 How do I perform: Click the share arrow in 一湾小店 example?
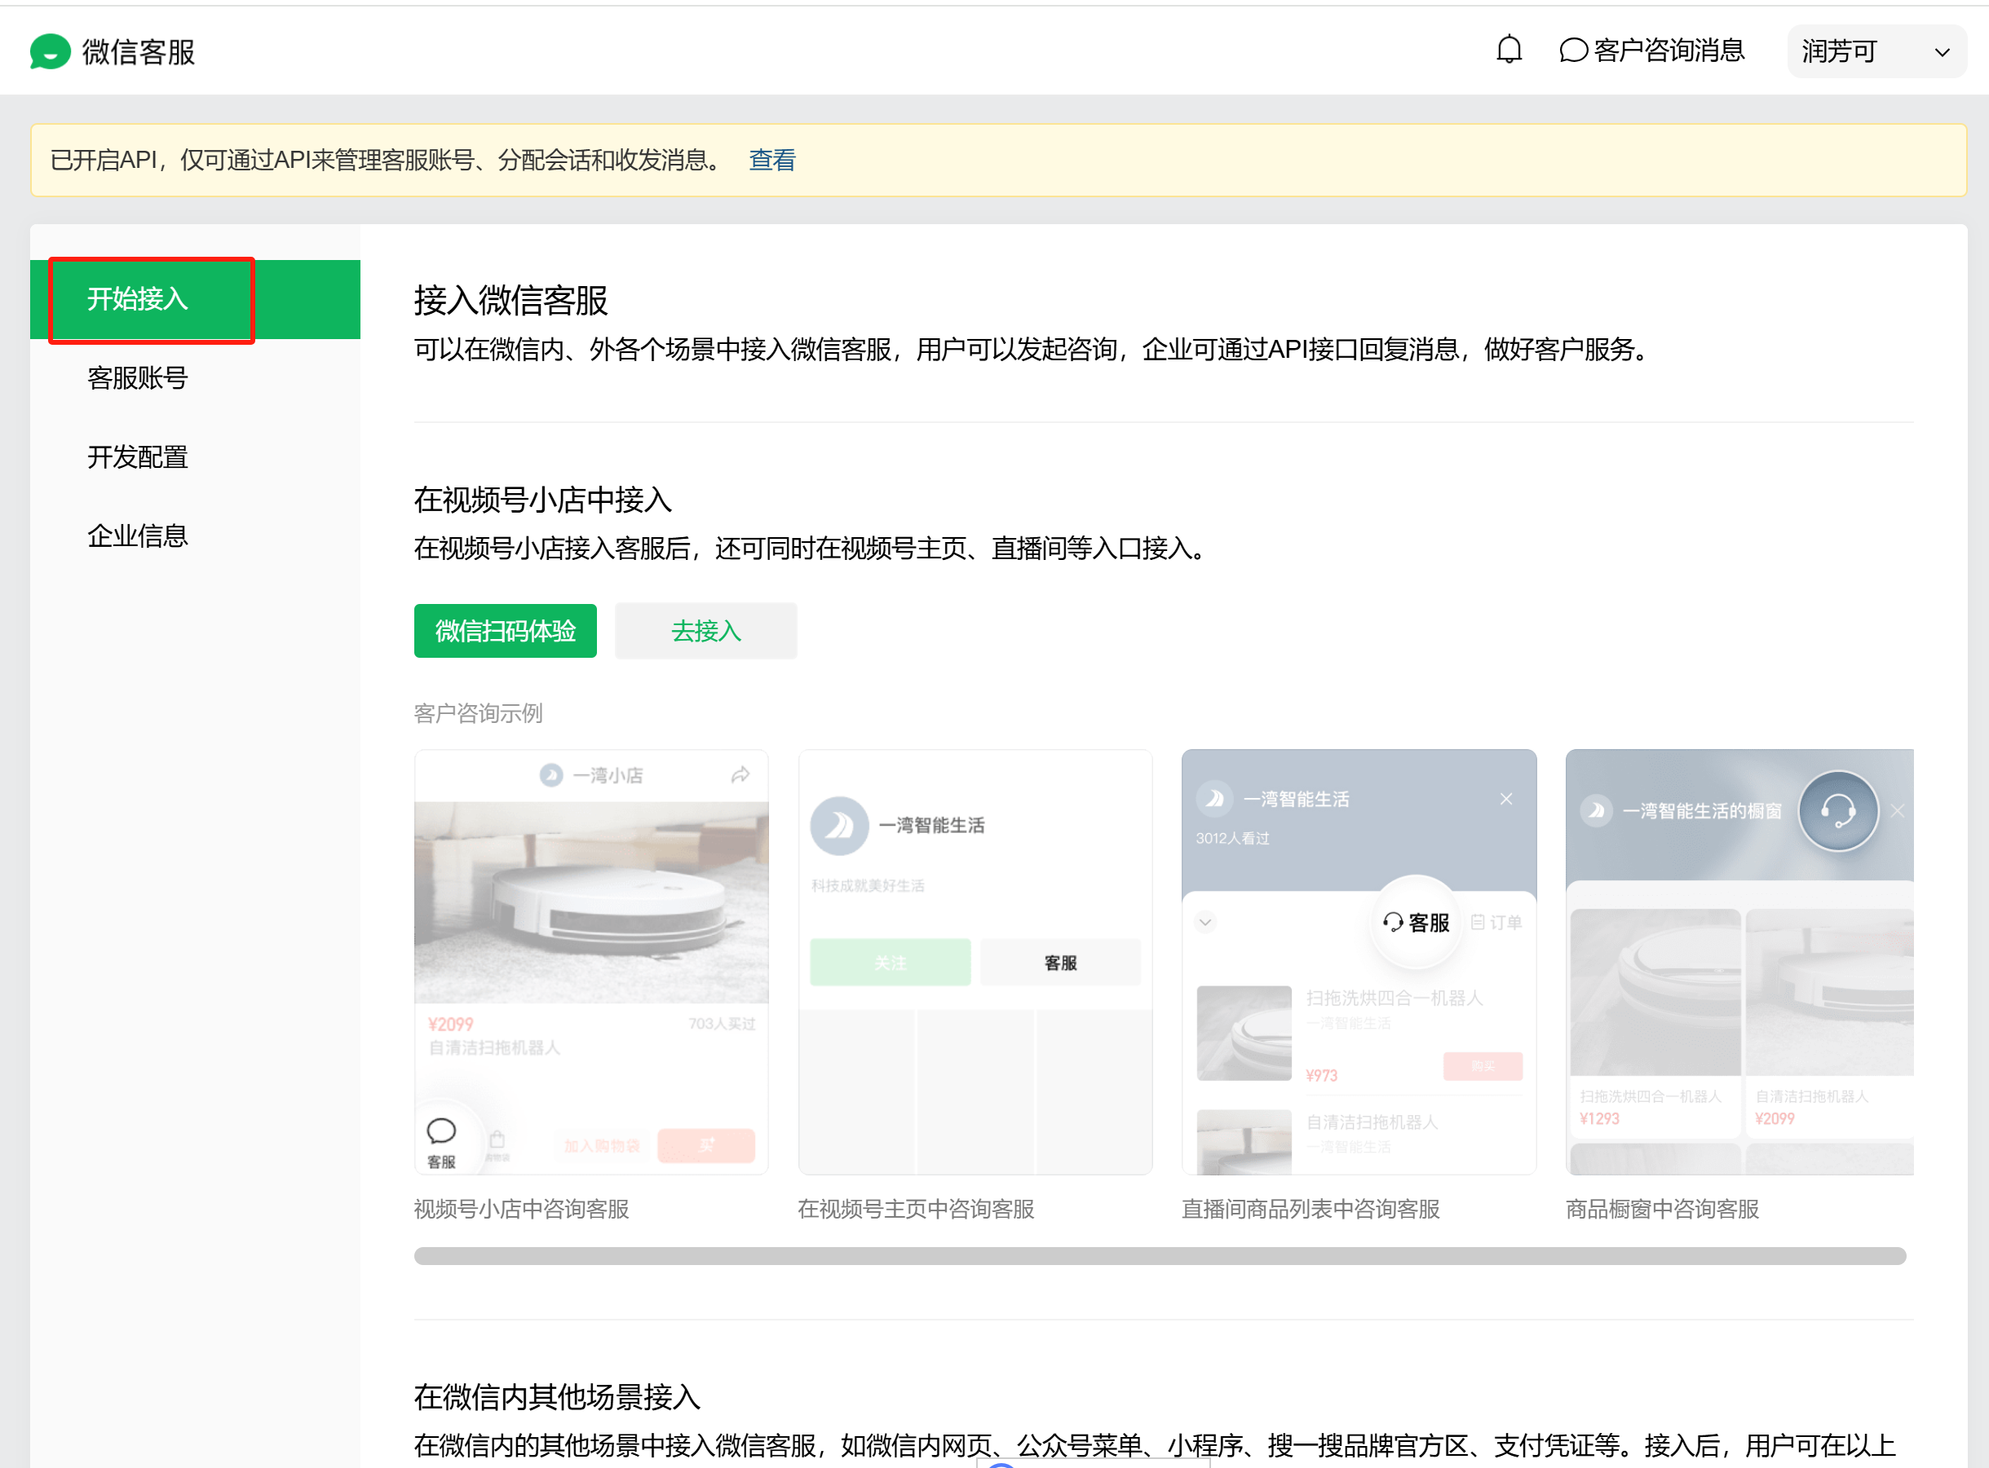[740, 775]
